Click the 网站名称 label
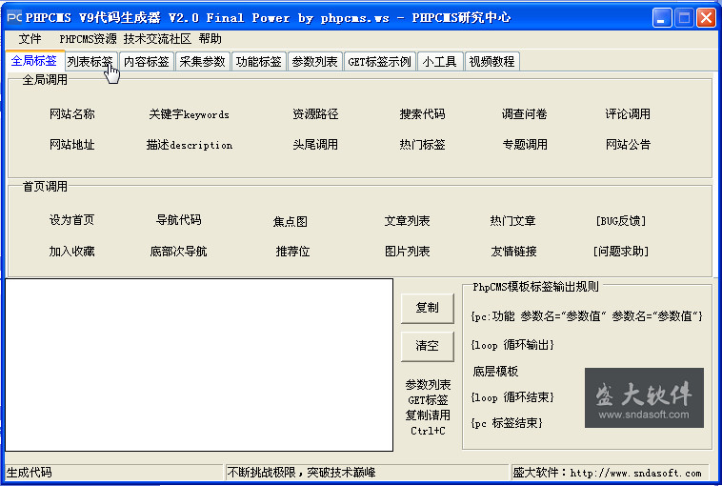Viewport: 722px width, 486px height. click(x=72, y=113)
